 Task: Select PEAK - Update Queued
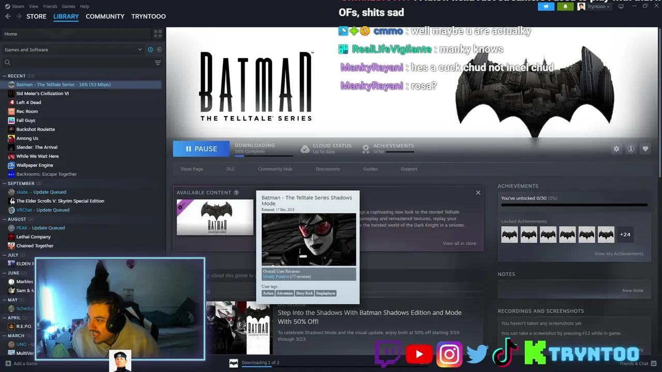pos(41,228)
